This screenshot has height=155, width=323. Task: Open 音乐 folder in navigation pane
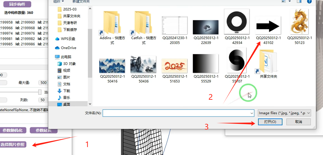pos(66,98)
